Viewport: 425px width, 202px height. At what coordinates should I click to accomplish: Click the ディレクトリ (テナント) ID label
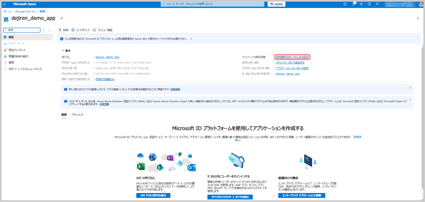click(75, 74)
